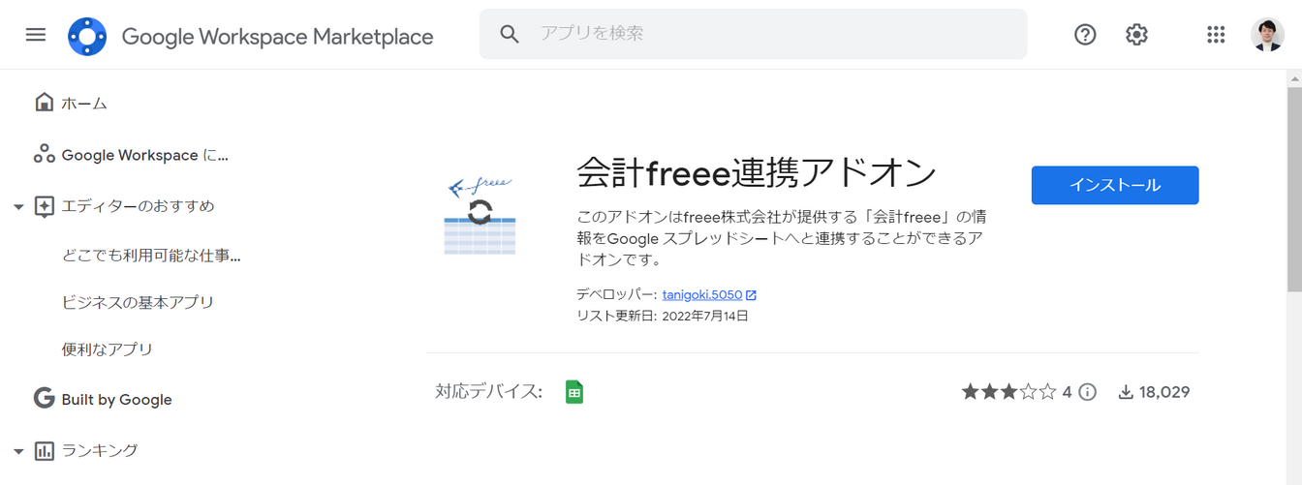
Task: Click the アプリを検索 search field
Action: point(754,34)
